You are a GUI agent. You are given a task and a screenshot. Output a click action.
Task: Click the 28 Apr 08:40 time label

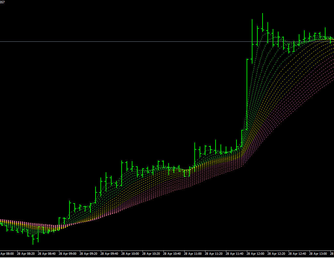pyautogui.click(x=47, y=253)
